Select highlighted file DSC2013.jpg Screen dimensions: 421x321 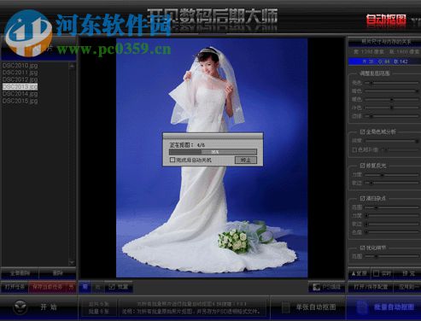coord(20,86)
